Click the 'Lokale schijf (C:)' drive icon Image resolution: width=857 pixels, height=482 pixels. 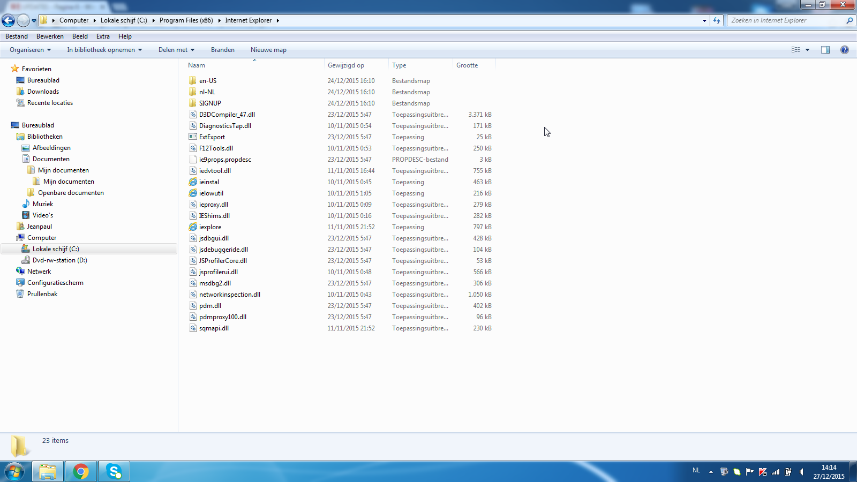point(26,249)
